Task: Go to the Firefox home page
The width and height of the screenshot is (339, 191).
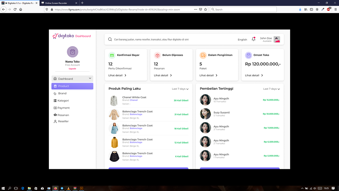Action: pyautogui.click(x=21, y=9)
